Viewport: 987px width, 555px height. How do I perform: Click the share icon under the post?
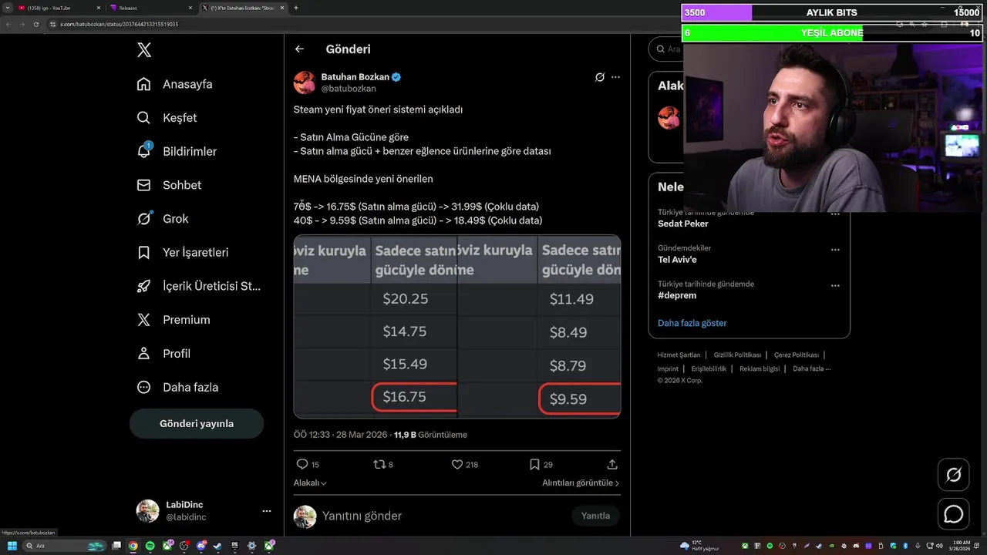(x=612, y=465)
